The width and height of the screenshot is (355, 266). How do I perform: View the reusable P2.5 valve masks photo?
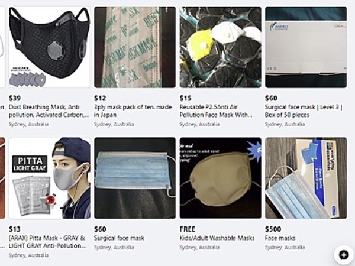(221, 47)
